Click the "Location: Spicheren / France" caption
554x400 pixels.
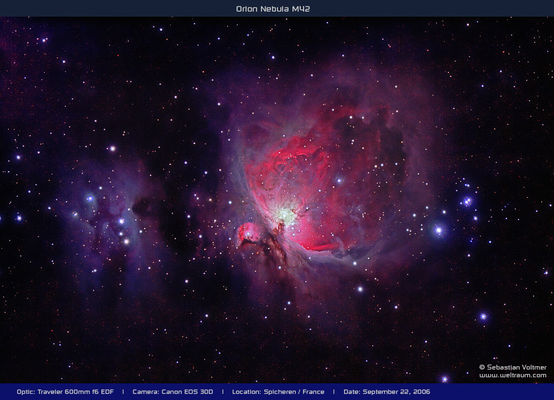(278, 392)
